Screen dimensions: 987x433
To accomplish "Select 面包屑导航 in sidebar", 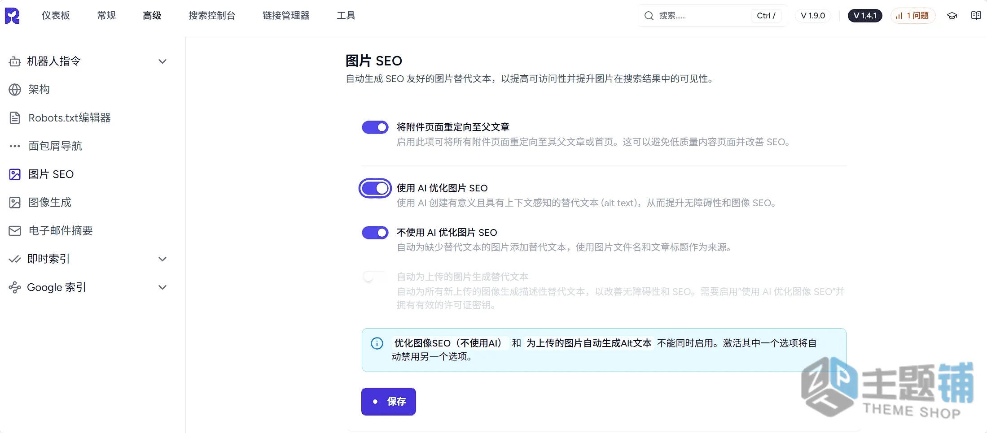I will coord(55,146).
